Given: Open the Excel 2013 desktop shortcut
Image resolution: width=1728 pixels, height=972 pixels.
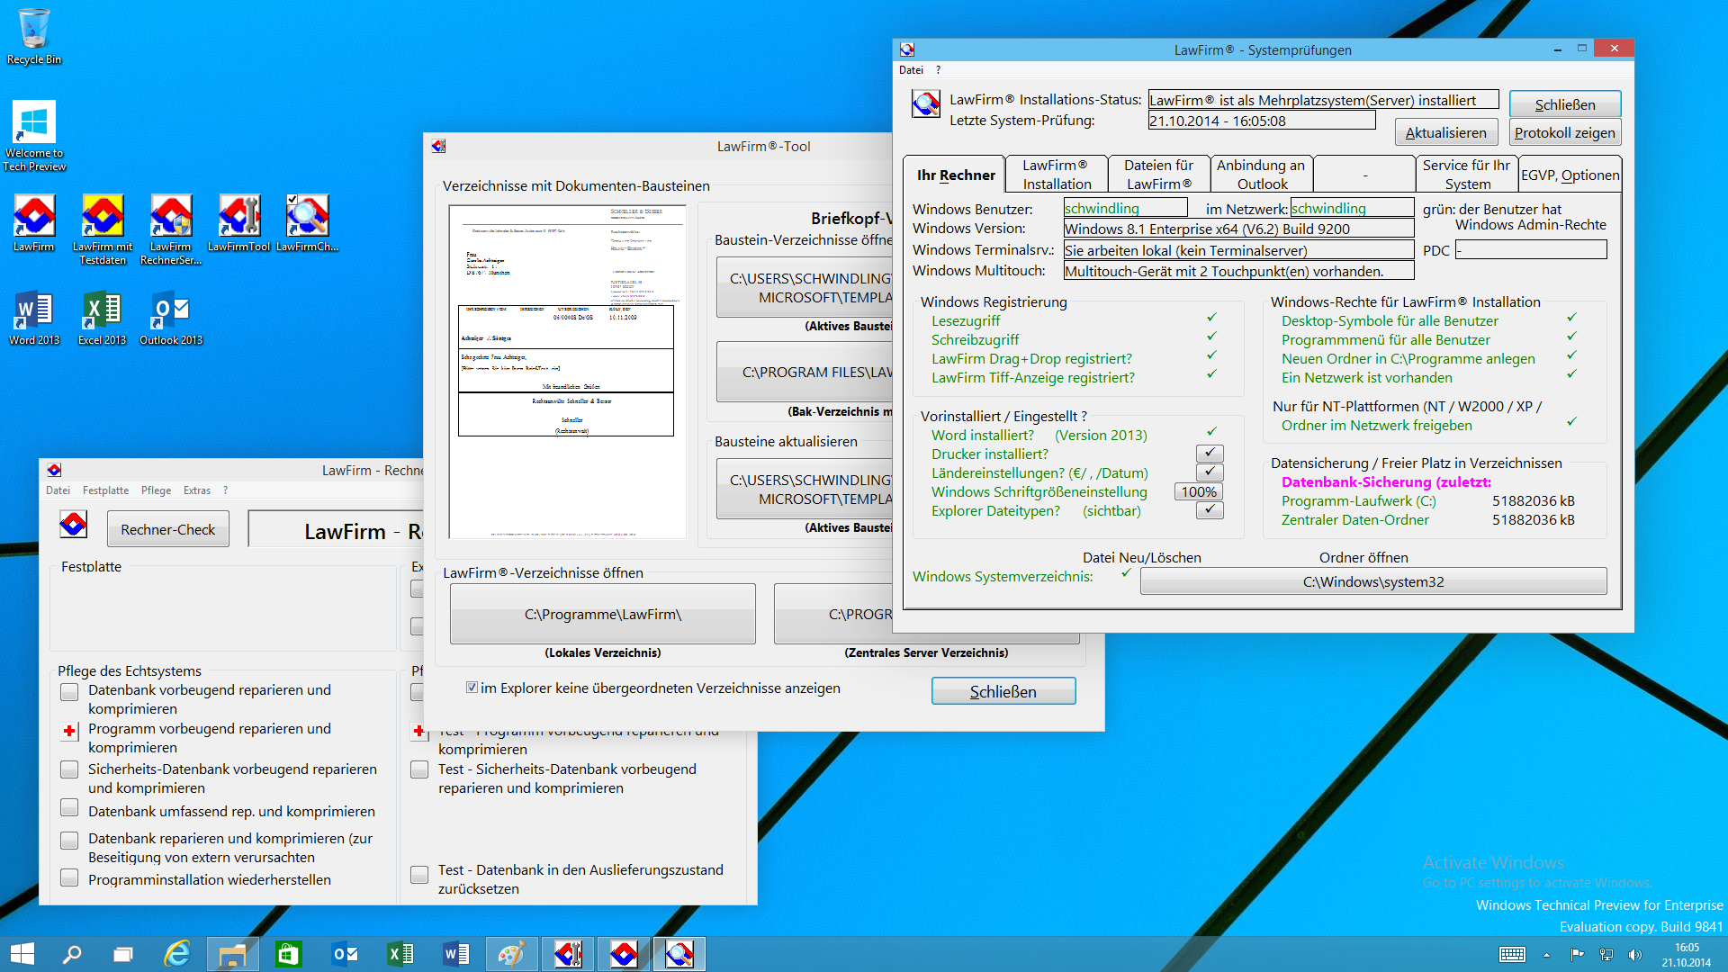Looking at the screenshot, I should pos(103,311).
